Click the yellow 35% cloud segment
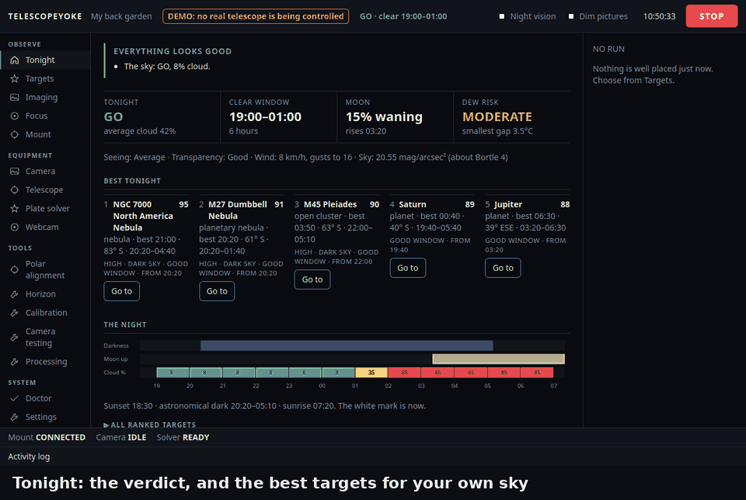Viewport: 746px width, 500px height. tap(371, 373)
